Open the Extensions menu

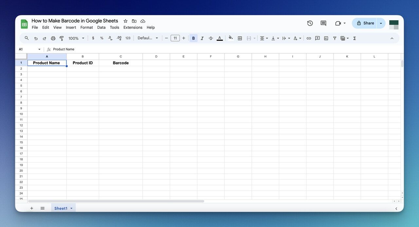click(x=133, y=27)
